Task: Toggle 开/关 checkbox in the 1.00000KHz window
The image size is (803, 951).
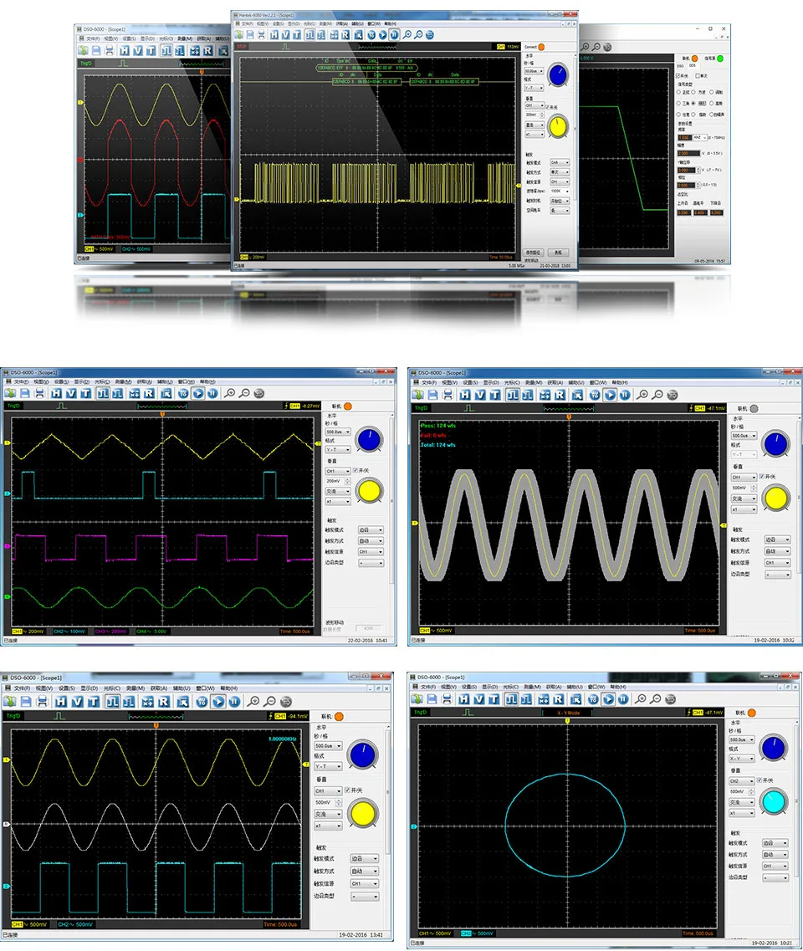Action: point(347,790)
